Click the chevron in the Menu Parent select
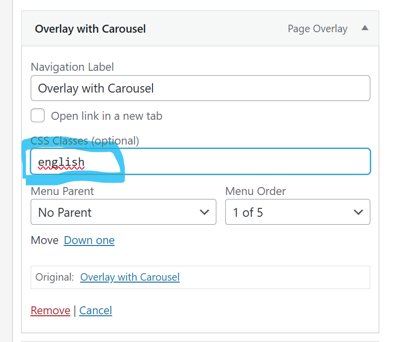This screenshot has height=342, width=401. pos(204,212)
